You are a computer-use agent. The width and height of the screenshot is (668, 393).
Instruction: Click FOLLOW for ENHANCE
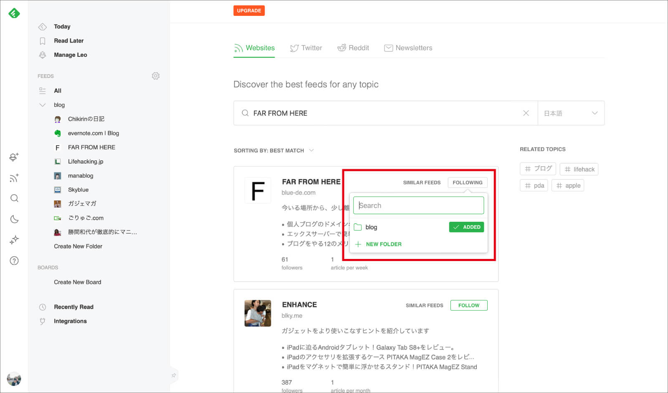click(x=469, y=305)
